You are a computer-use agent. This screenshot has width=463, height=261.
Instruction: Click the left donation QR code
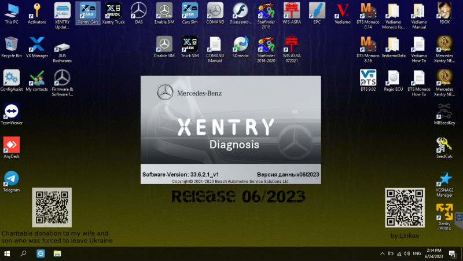[x=52, y=207]
